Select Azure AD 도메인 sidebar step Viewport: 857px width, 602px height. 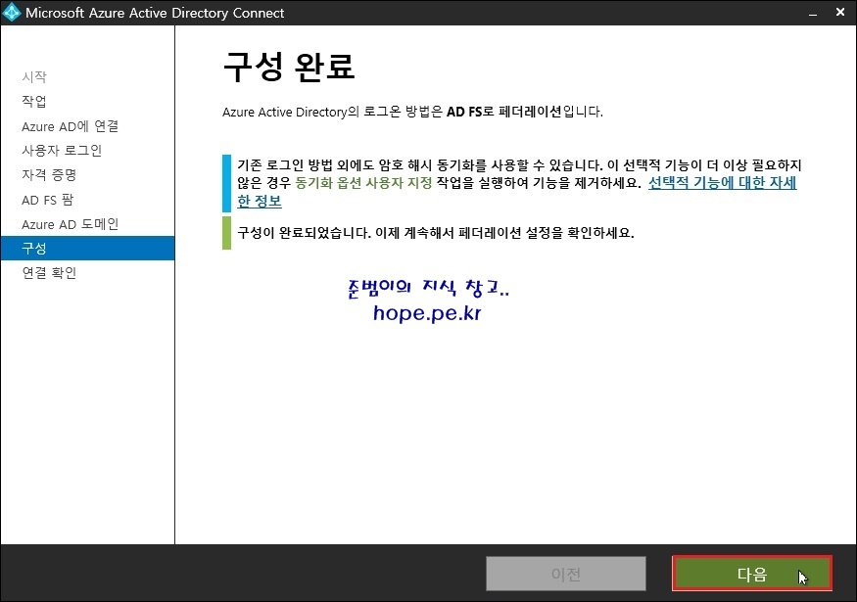tap(70, 224)
